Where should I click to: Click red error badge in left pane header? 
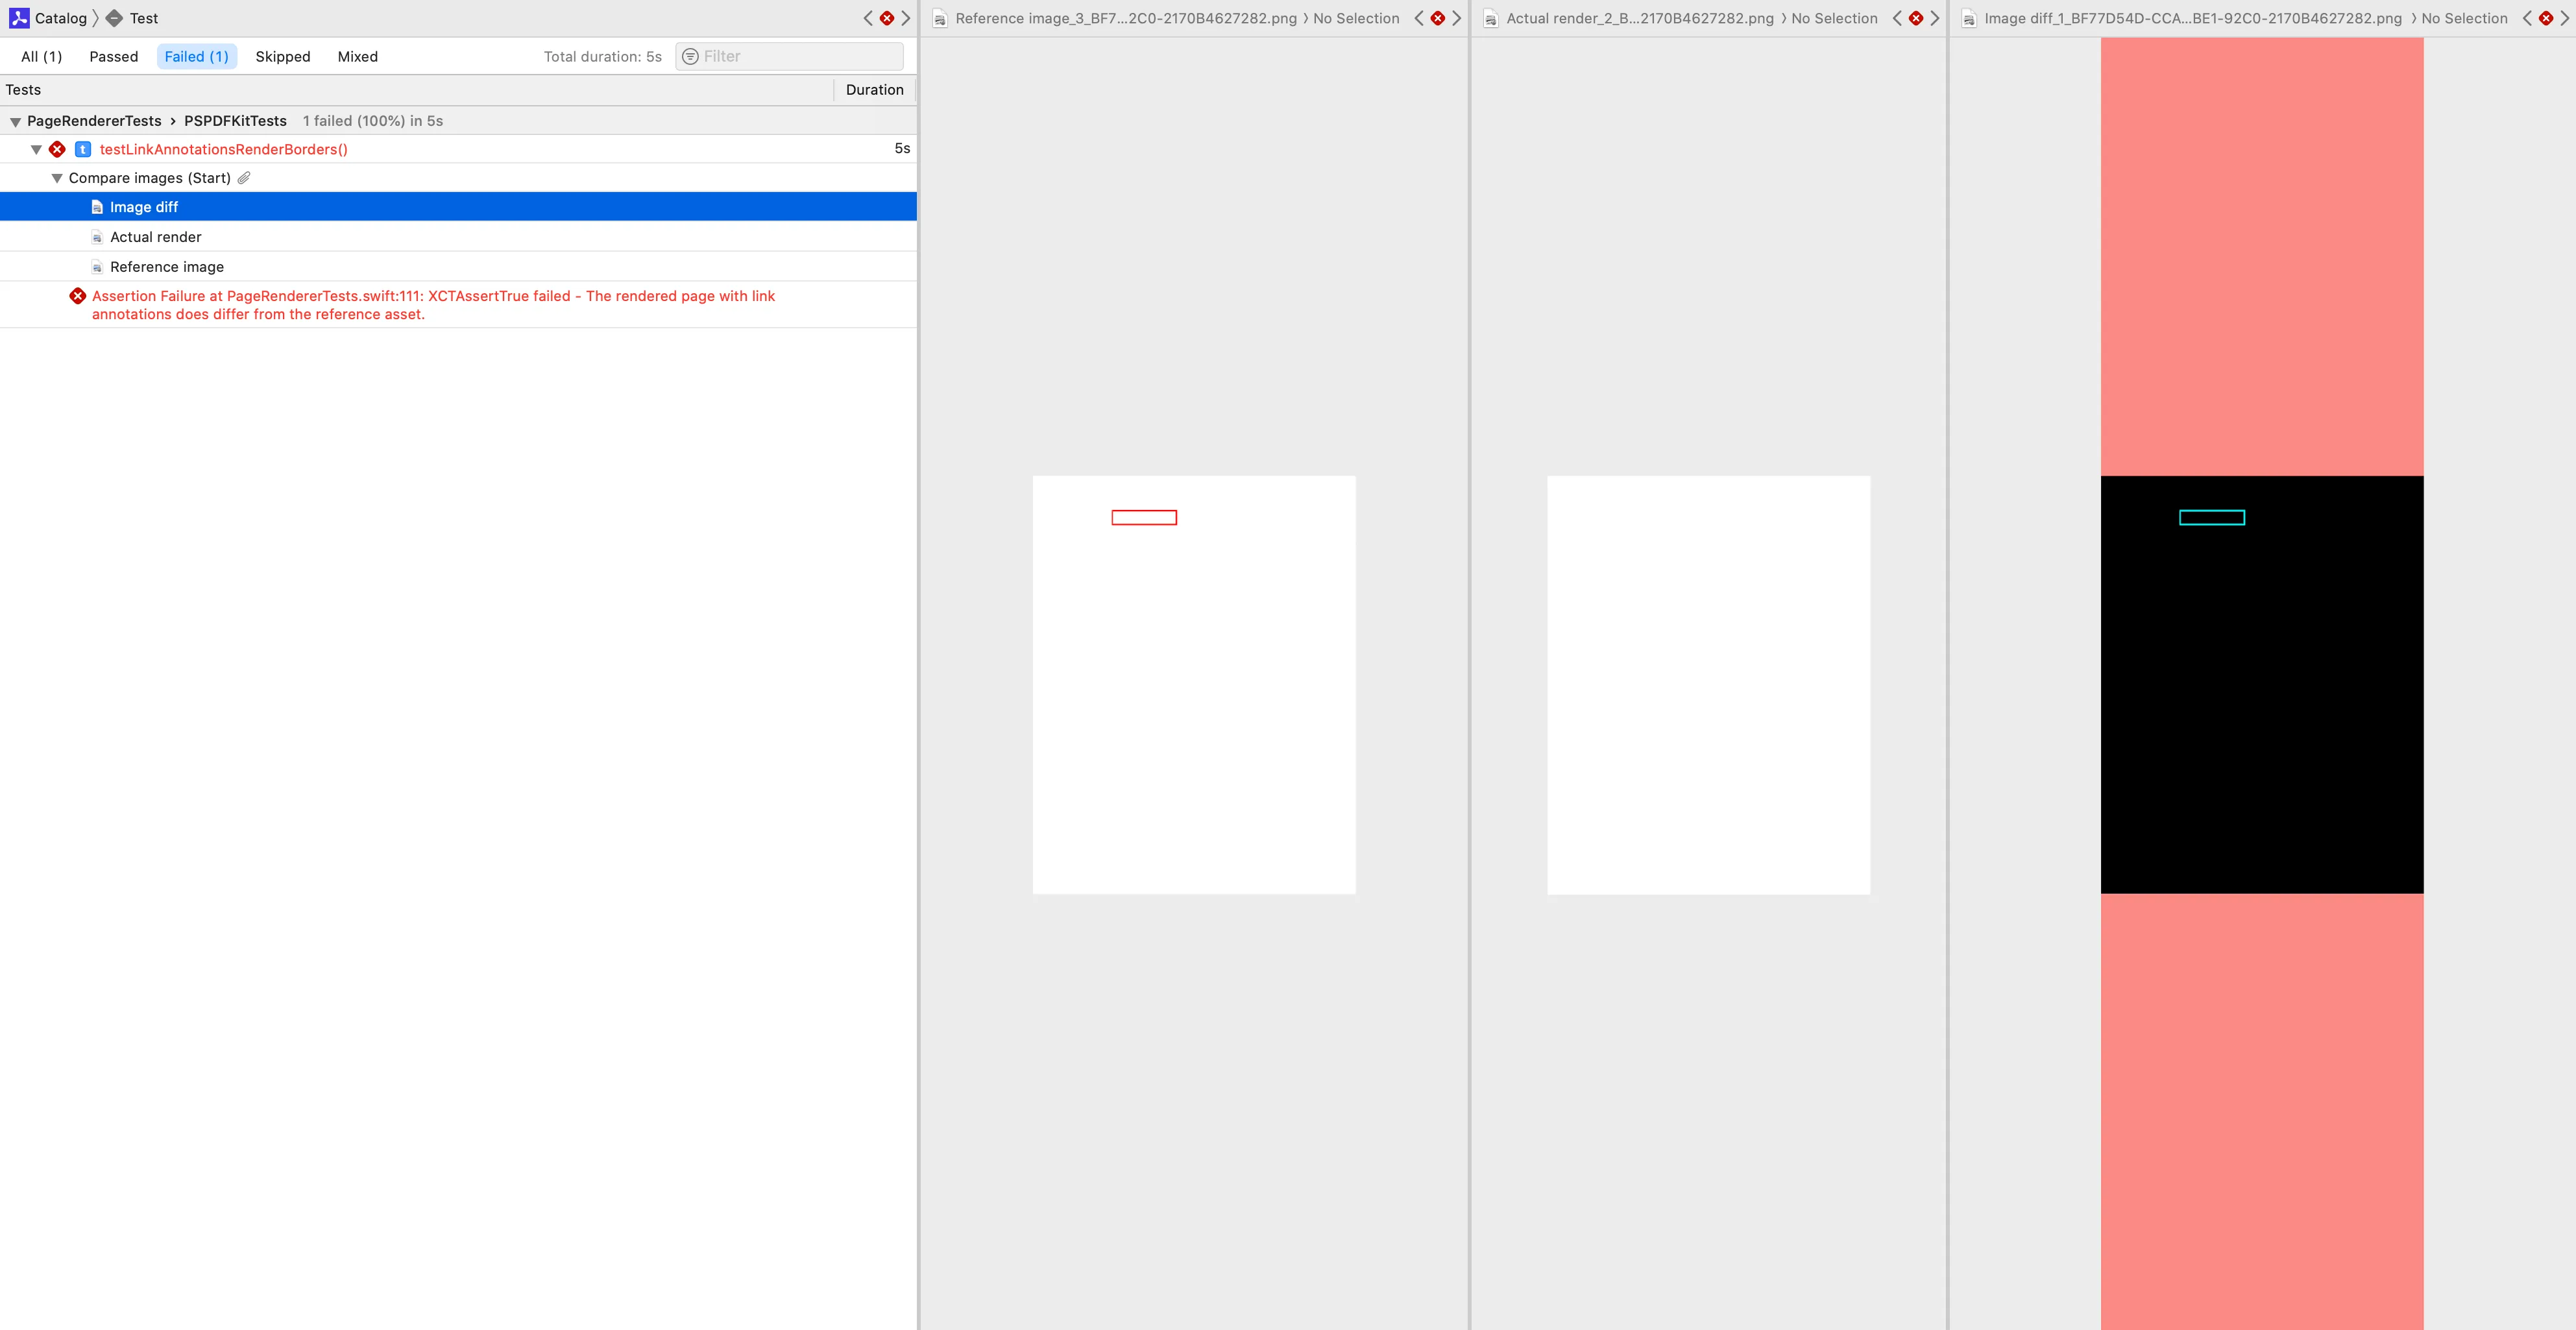tap(886, 18)
